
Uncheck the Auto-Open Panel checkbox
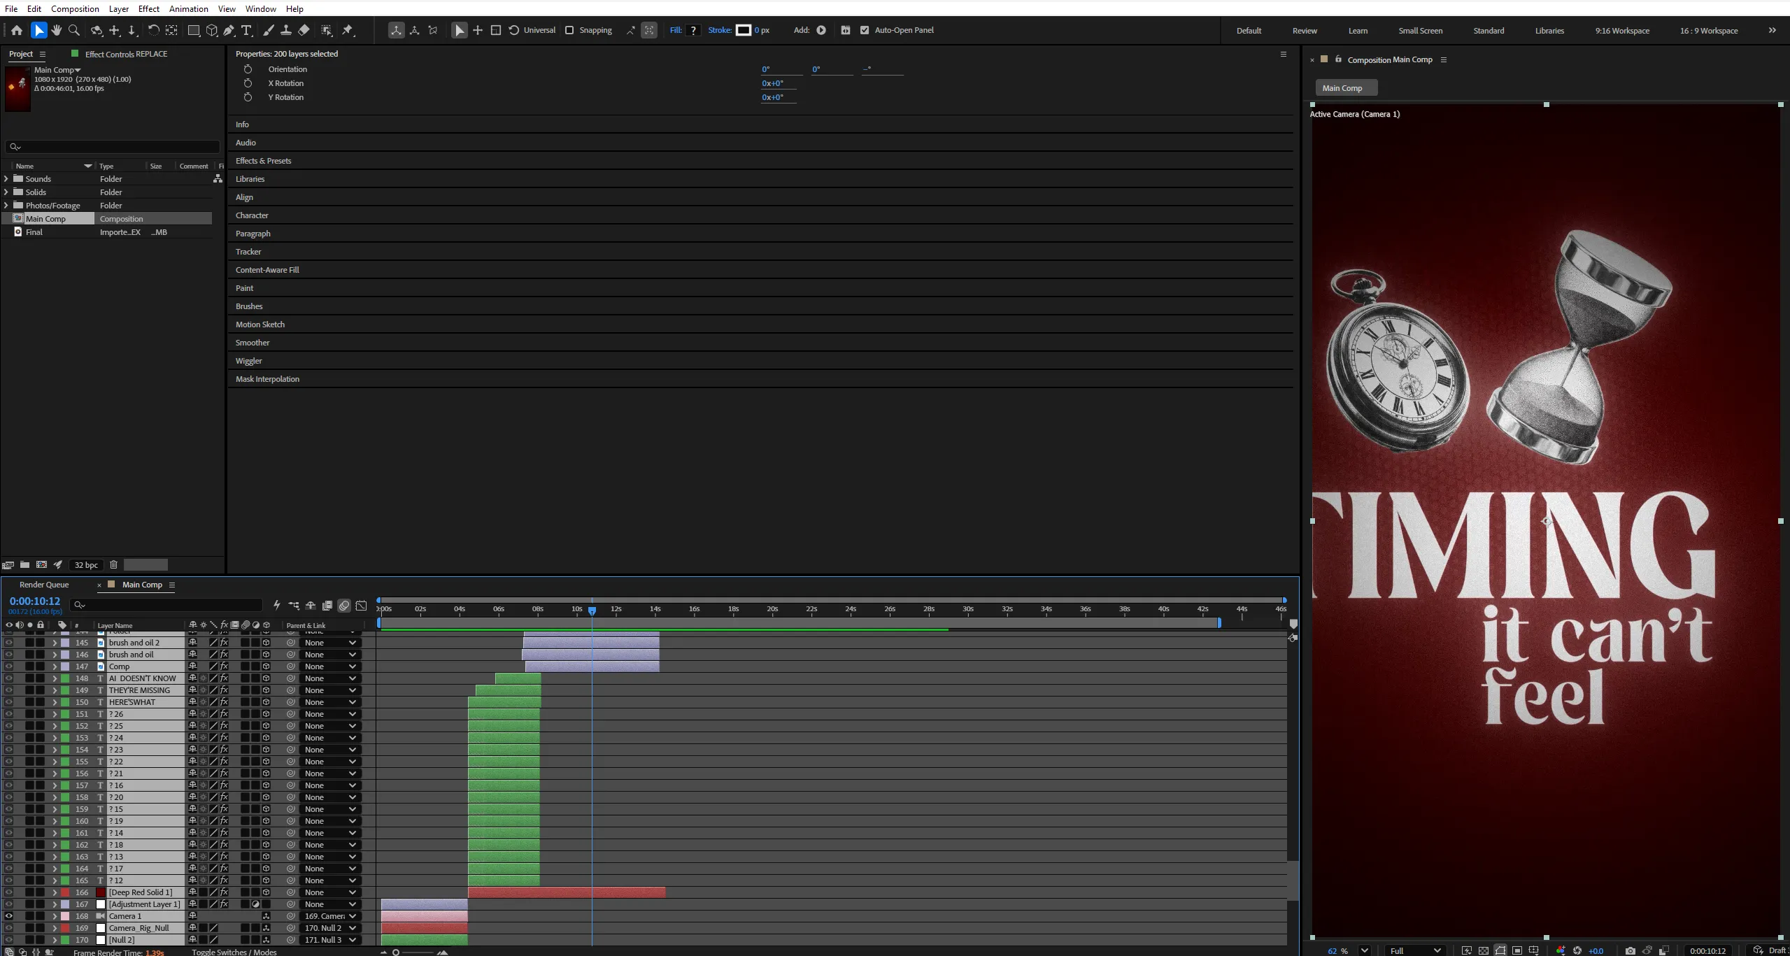pyautogui.click(x=865, y=30)
